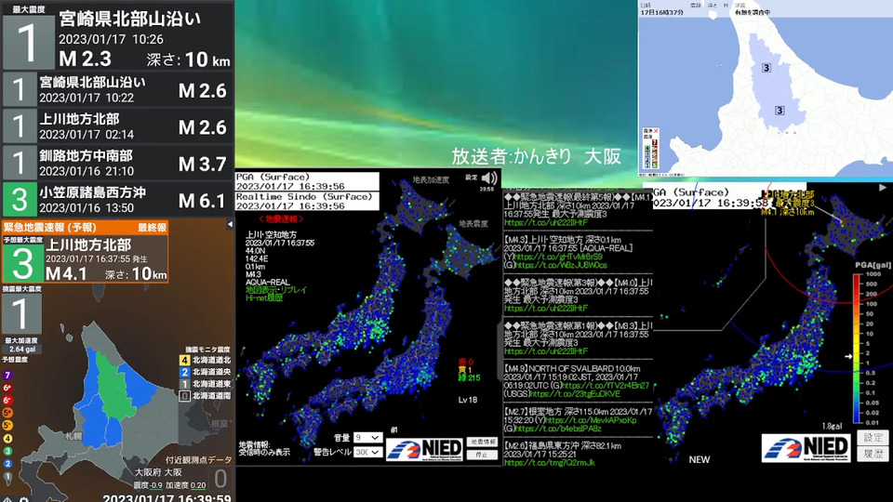Open the link in the 福島県東方沖 M2.6 entry
This screenshot has width=893, height=502.
click(549, 463)
